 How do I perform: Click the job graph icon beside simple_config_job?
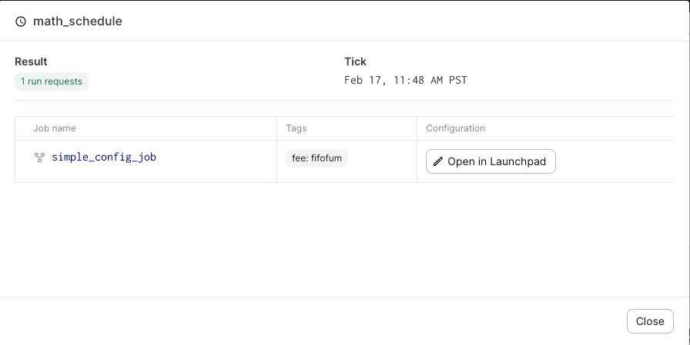pos(40,158)
